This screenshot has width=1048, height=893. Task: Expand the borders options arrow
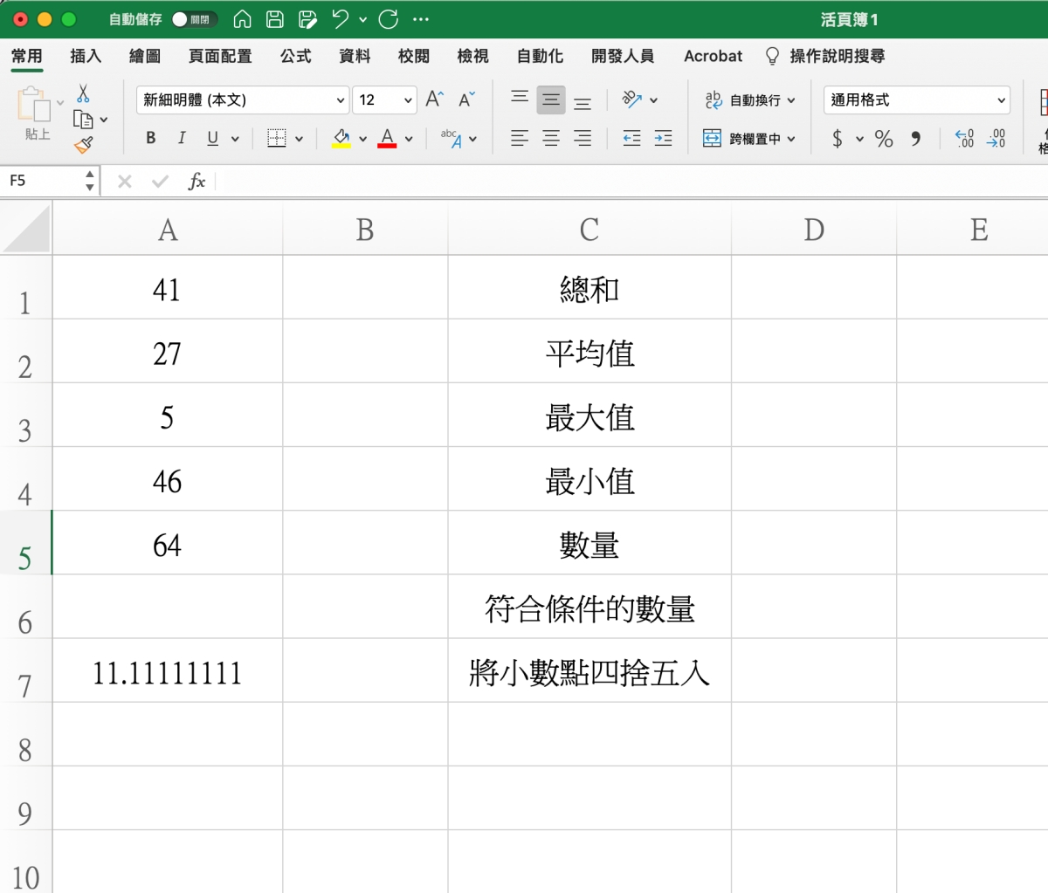click(299, 139)
